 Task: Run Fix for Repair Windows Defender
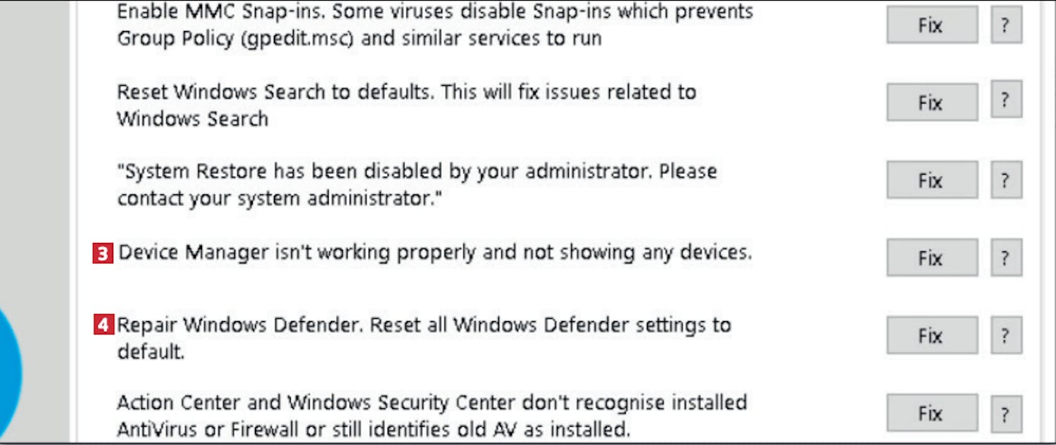(x=931, y=335)
